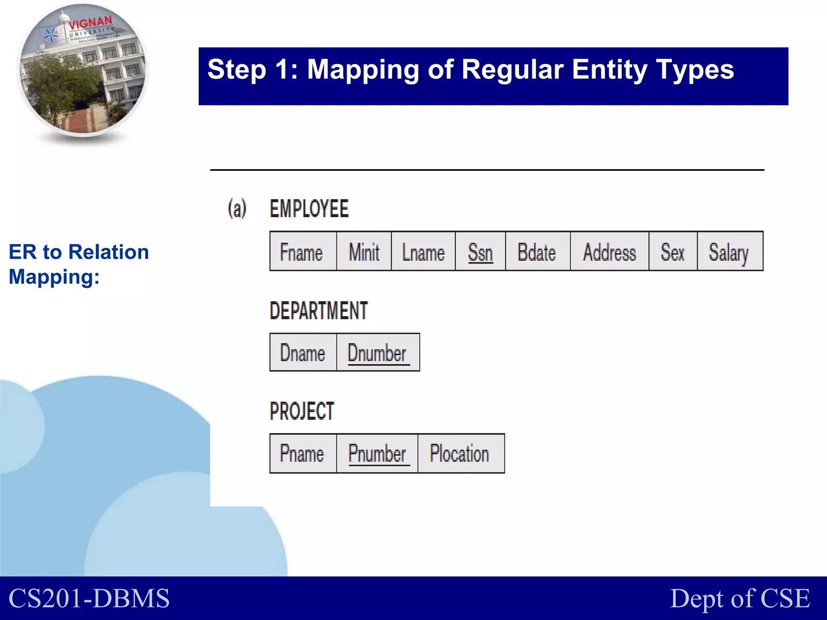Select the Salary cell in EMPLOYEE
The height and width of the screenshot is (620, 827).
pos(730,251)
